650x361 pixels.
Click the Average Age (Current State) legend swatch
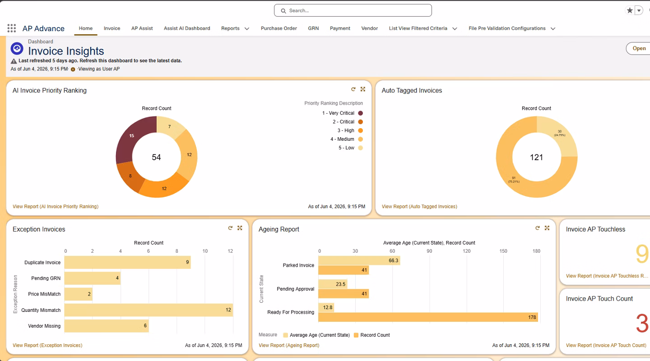285,335
